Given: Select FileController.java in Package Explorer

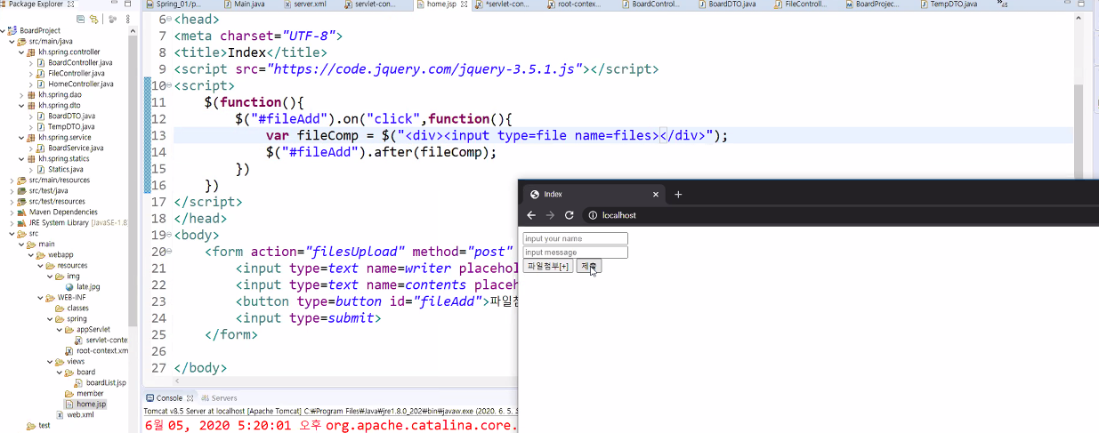Looking at the screenshot, I should [74, 73].
